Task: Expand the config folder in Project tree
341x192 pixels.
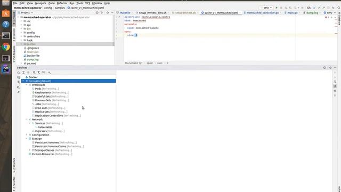Action: point(21,33)
